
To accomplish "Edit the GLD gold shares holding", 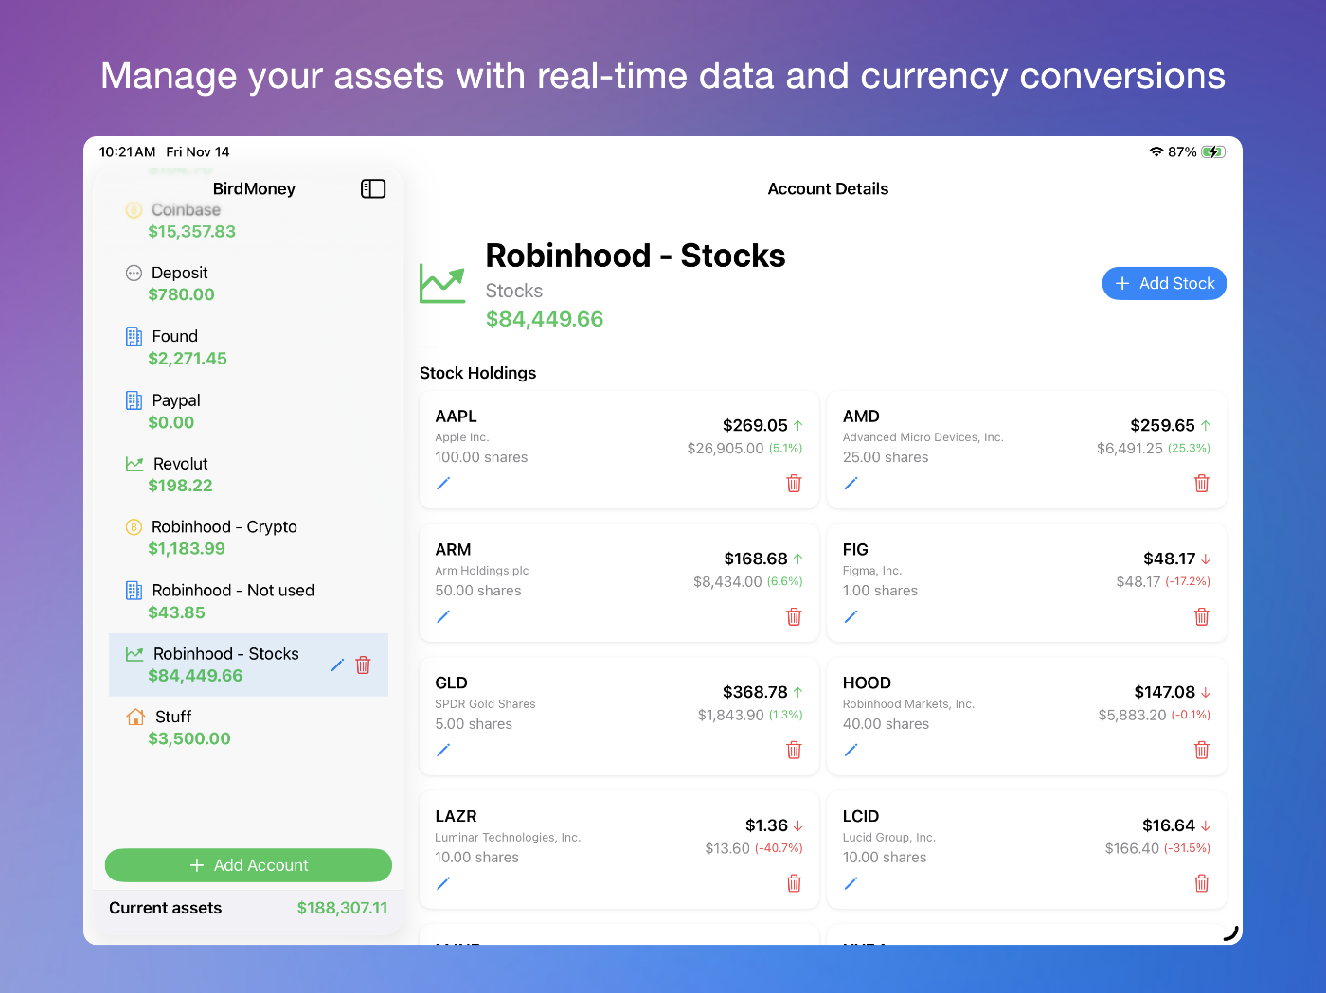I will coord(442,751).
